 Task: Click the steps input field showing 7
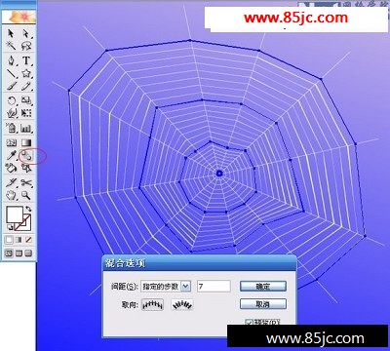coord(214,287)
